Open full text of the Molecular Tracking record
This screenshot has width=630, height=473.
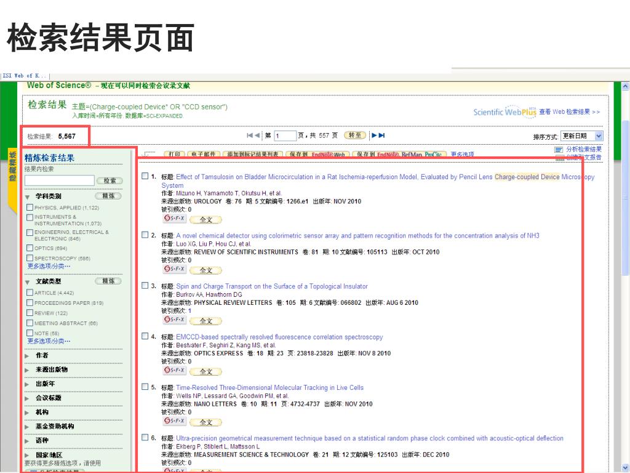click(x=205, y=422)
